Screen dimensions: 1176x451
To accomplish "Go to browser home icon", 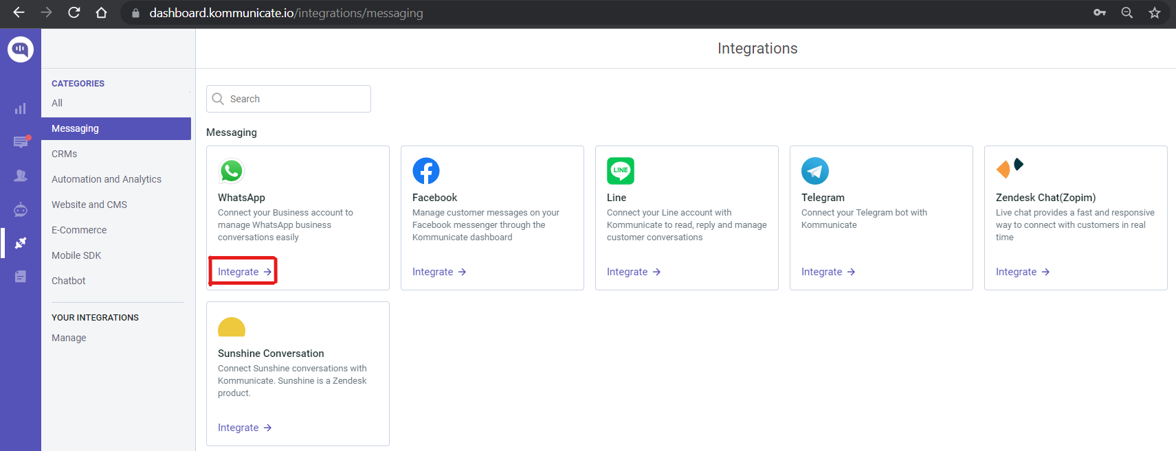I will 101,12.
